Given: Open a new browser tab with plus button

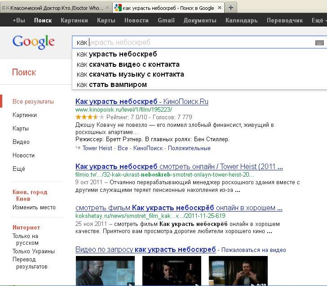Looking at the screenshot, I should coord(230,8).
